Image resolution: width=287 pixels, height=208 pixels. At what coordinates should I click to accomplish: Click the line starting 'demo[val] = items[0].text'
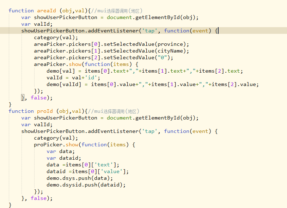[145, 71]
